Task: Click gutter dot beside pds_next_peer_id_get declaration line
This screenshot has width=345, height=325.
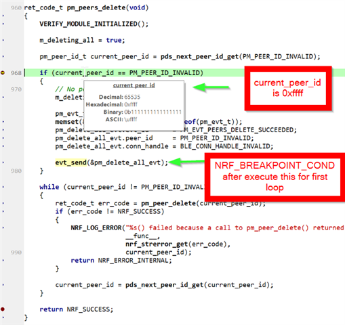Action: pos(3,56)
